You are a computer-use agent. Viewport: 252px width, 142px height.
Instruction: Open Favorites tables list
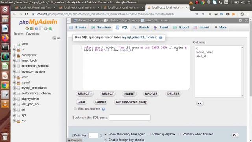[x=32, y=34]
